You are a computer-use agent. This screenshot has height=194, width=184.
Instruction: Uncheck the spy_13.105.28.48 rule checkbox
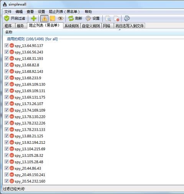click(7, 161)
